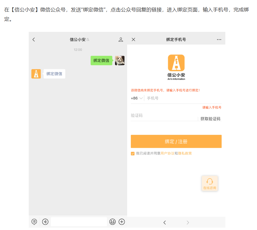Image resolution: width=257 pixels, height=230 pixels.
Task: Click the red 请输入手机号 hint
Action: (x=212, y=107)
